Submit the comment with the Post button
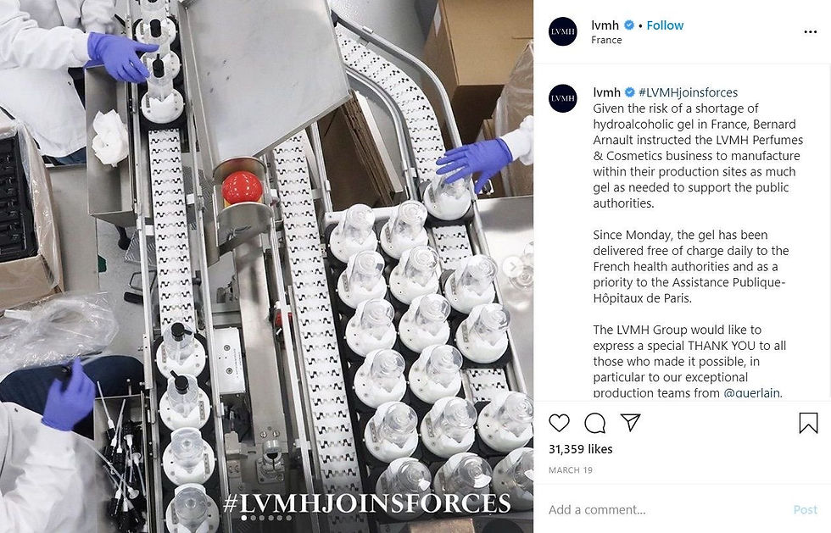The width and height of the screenshot is (831, 533). (x=805, y=509)
